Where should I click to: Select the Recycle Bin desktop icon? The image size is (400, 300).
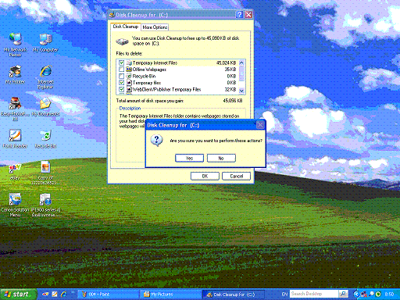point(45,139)
